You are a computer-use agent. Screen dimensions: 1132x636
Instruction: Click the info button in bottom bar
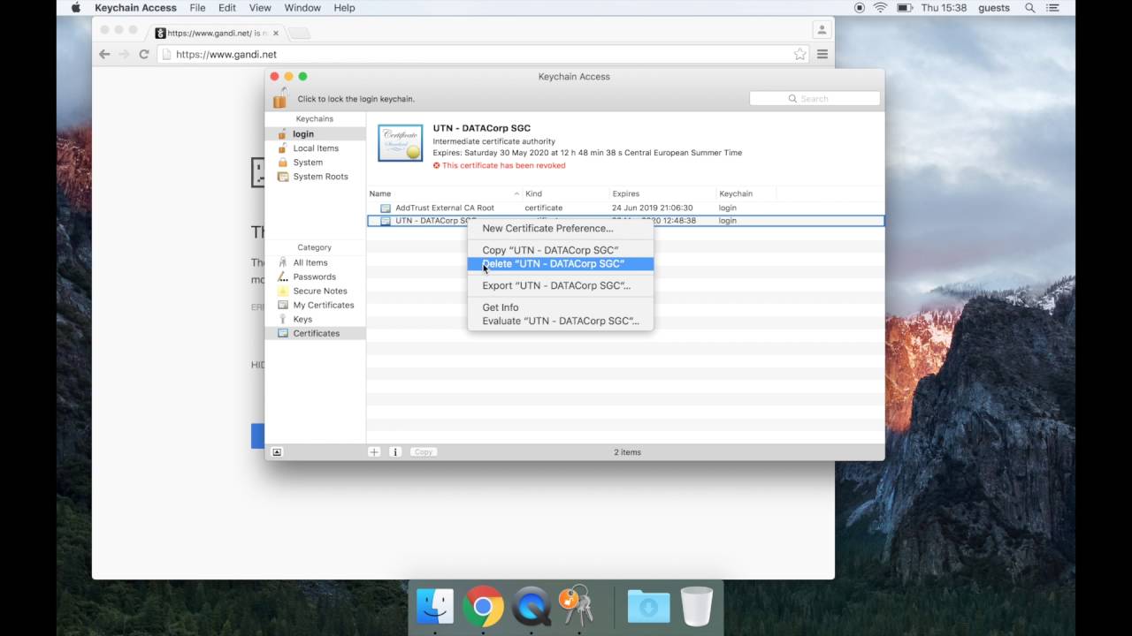coord(395,452)
